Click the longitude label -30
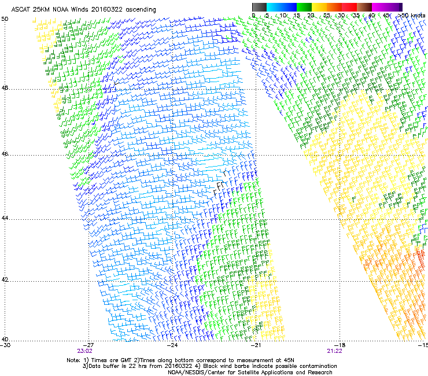The image size is (428, 376). [5, 345]
